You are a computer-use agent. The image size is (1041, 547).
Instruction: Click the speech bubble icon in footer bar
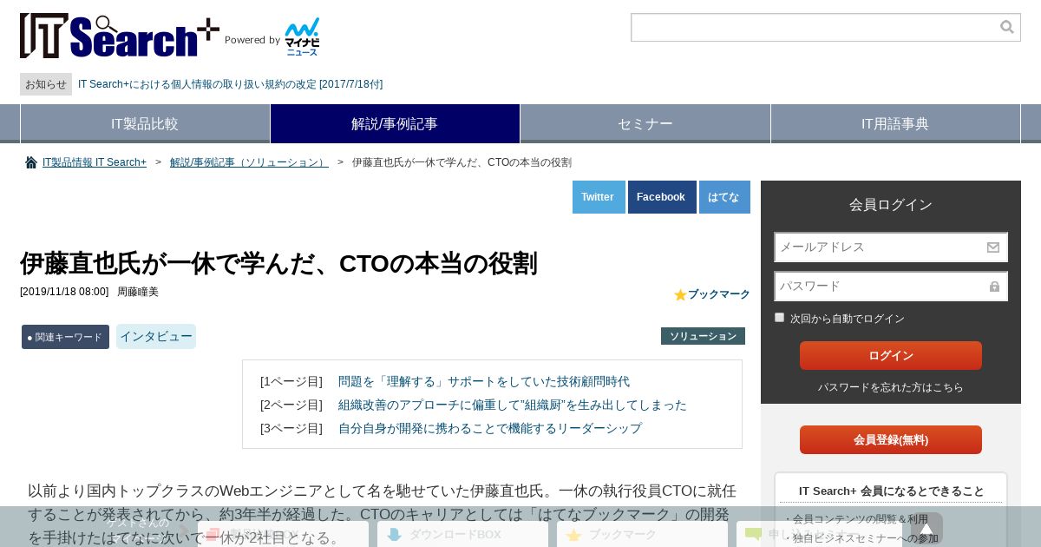[x=753, y=535]
